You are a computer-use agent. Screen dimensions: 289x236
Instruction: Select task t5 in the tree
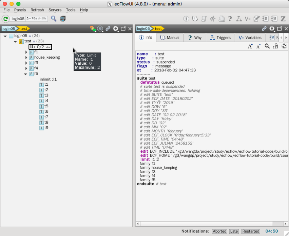pyautogui.click(x=44, y=106)
